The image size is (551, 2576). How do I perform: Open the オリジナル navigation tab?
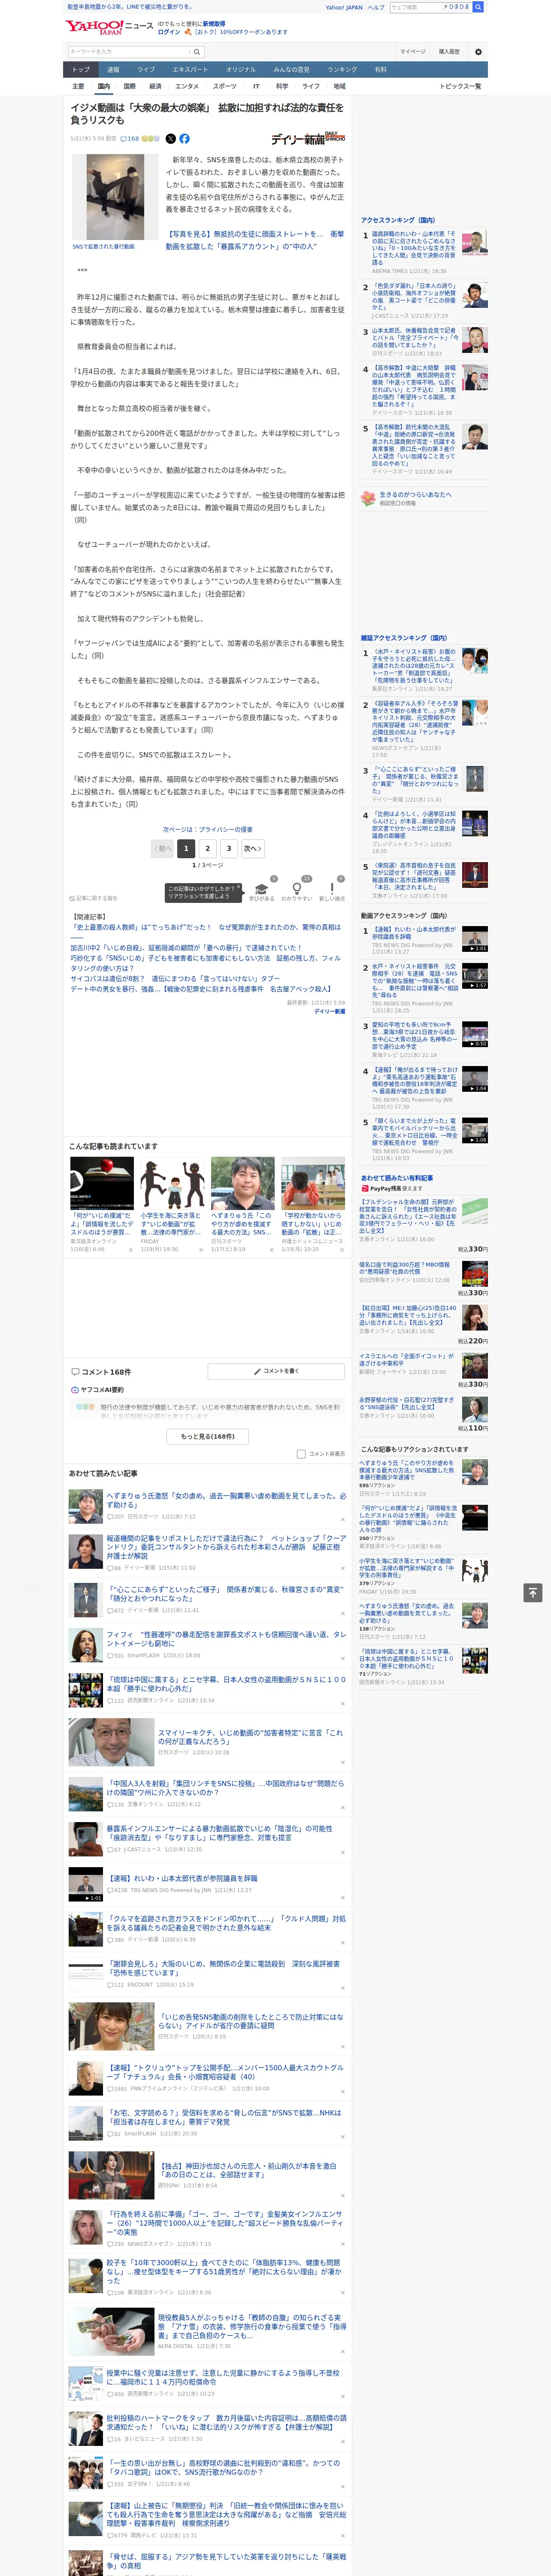pos(241,70)
